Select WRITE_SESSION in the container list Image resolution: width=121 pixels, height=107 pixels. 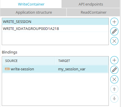[x=55, y=22]
